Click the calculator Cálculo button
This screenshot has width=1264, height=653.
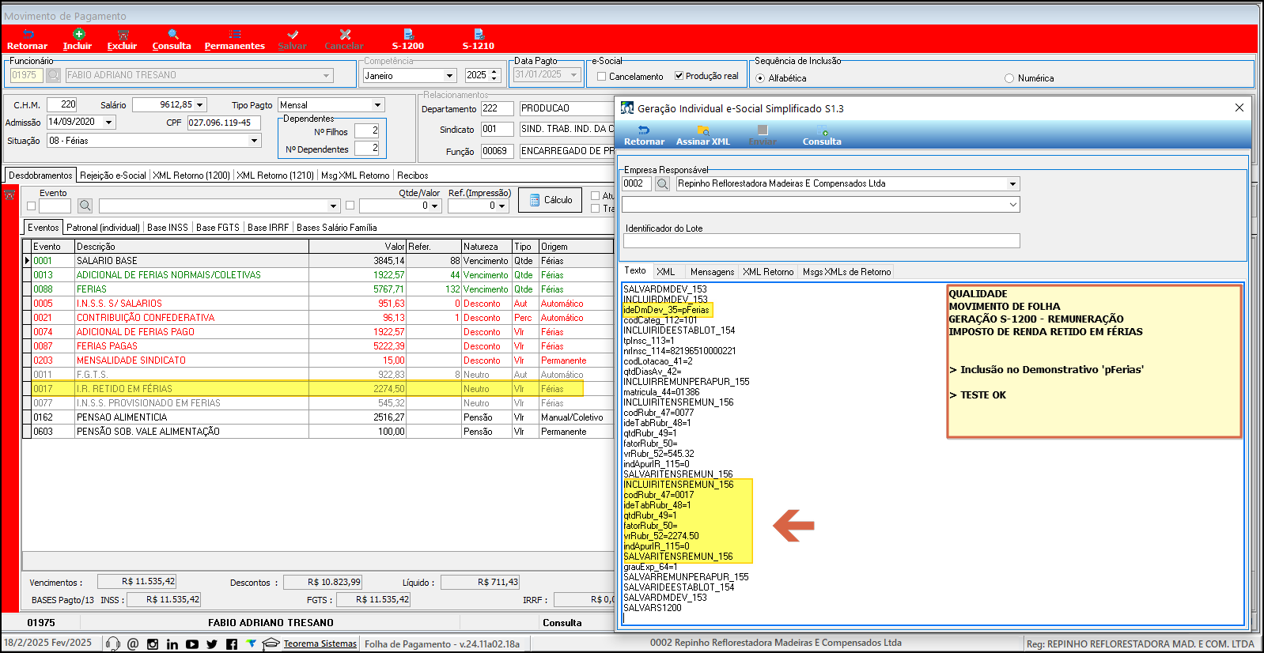click(x=551, y=200)
